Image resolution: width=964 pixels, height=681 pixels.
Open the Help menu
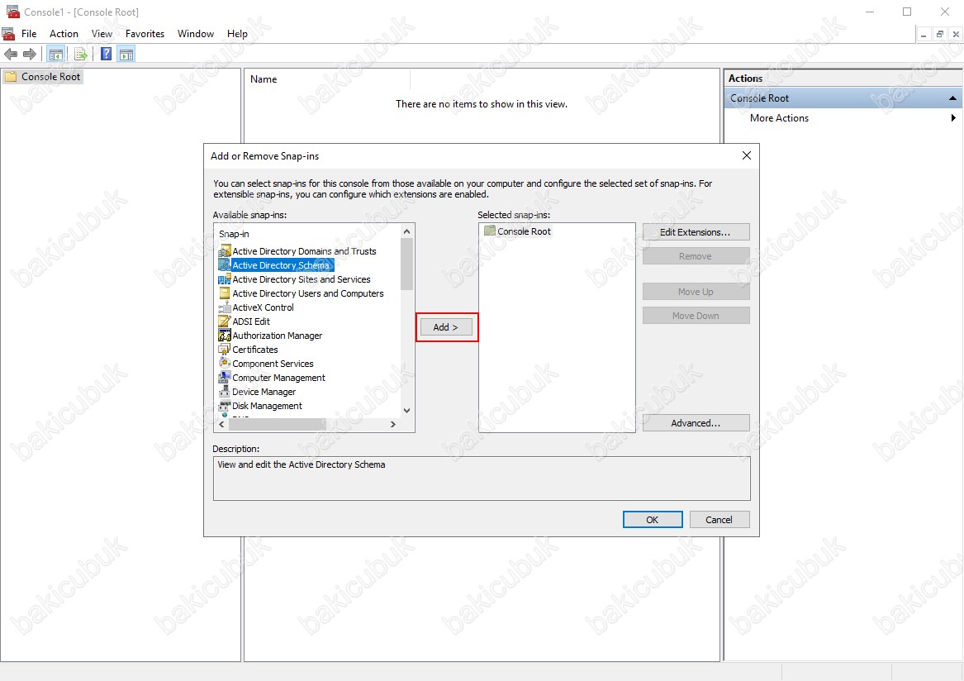[x=237, y=34]
